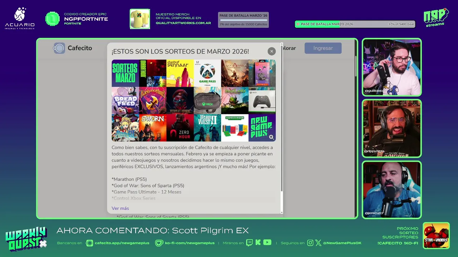Zoom the raffle image with the magnifier icon
Viewport: 458px width, 257px height.
click(271, 137)
